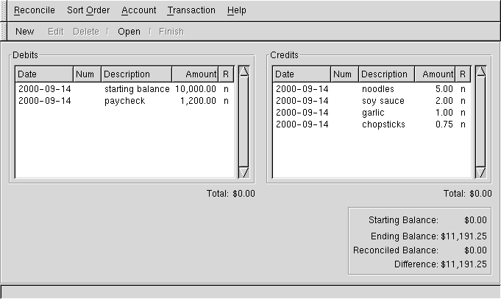
Task: Click the Open toolbar button
Action: pyautogui.click(x=129, y=32)
